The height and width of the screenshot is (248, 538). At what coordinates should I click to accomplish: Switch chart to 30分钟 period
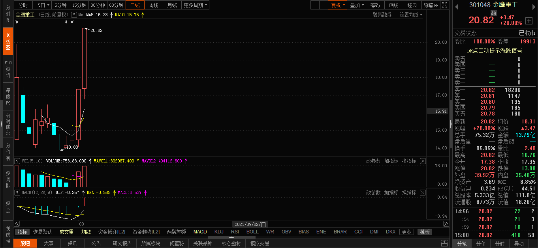click(x=97, y=5)
